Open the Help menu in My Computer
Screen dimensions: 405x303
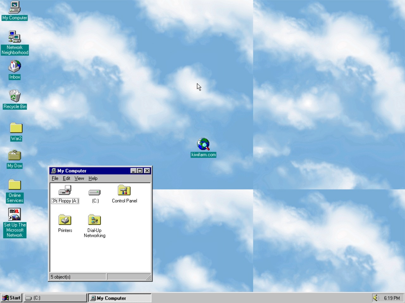pyautogui.click(x=93, y=178)
